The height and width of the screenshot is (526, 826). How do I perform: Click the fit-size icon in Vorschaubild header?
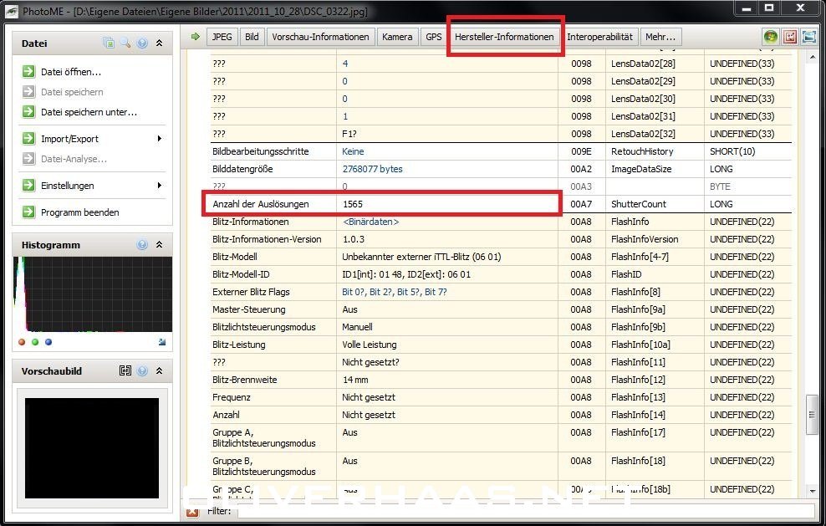click(125, 371)
